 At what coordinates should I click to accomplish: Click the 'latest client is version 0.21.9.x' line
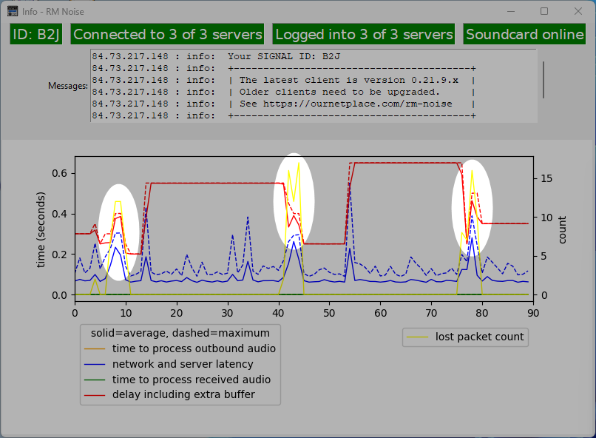coord(348,80)
